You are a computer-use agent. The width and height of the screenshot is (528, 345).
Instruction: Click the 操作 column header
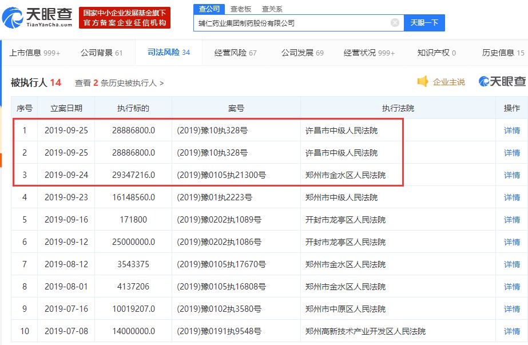[512, 108]
